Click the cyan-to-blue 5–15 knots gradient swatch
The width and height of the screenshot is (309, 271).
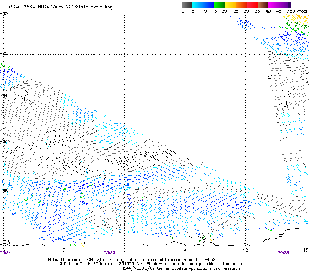click(203, 5)
